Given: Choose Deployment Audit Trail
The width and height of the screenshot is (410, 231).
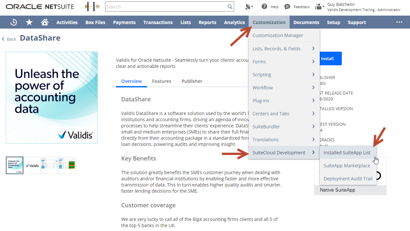Looking at the screenshot, I should (x=348, y=179).
